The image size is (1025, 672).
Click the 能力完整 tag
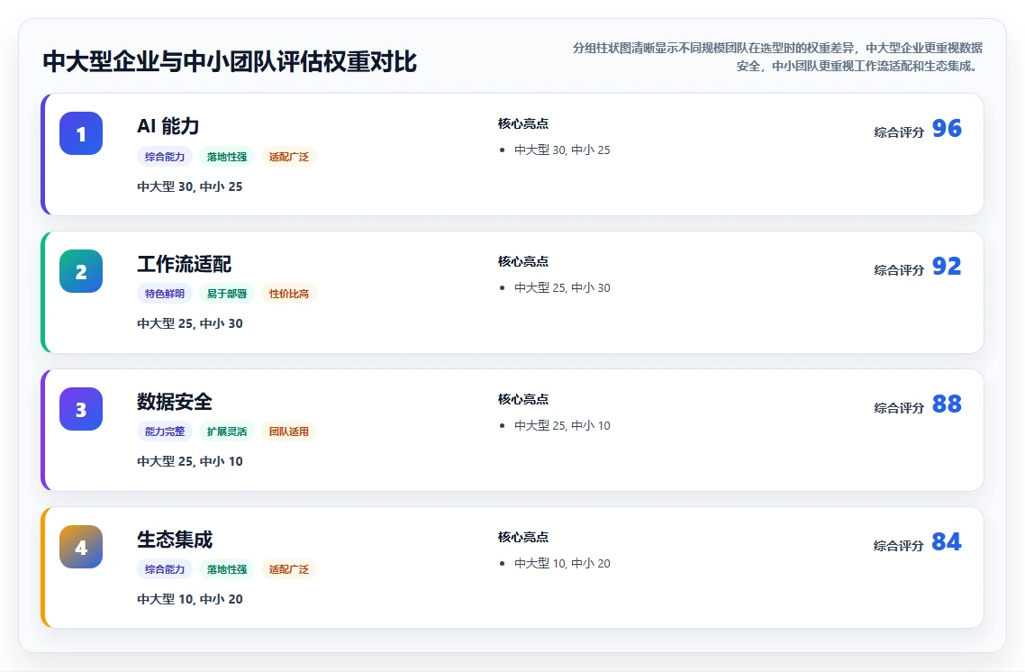pos(165,432)
